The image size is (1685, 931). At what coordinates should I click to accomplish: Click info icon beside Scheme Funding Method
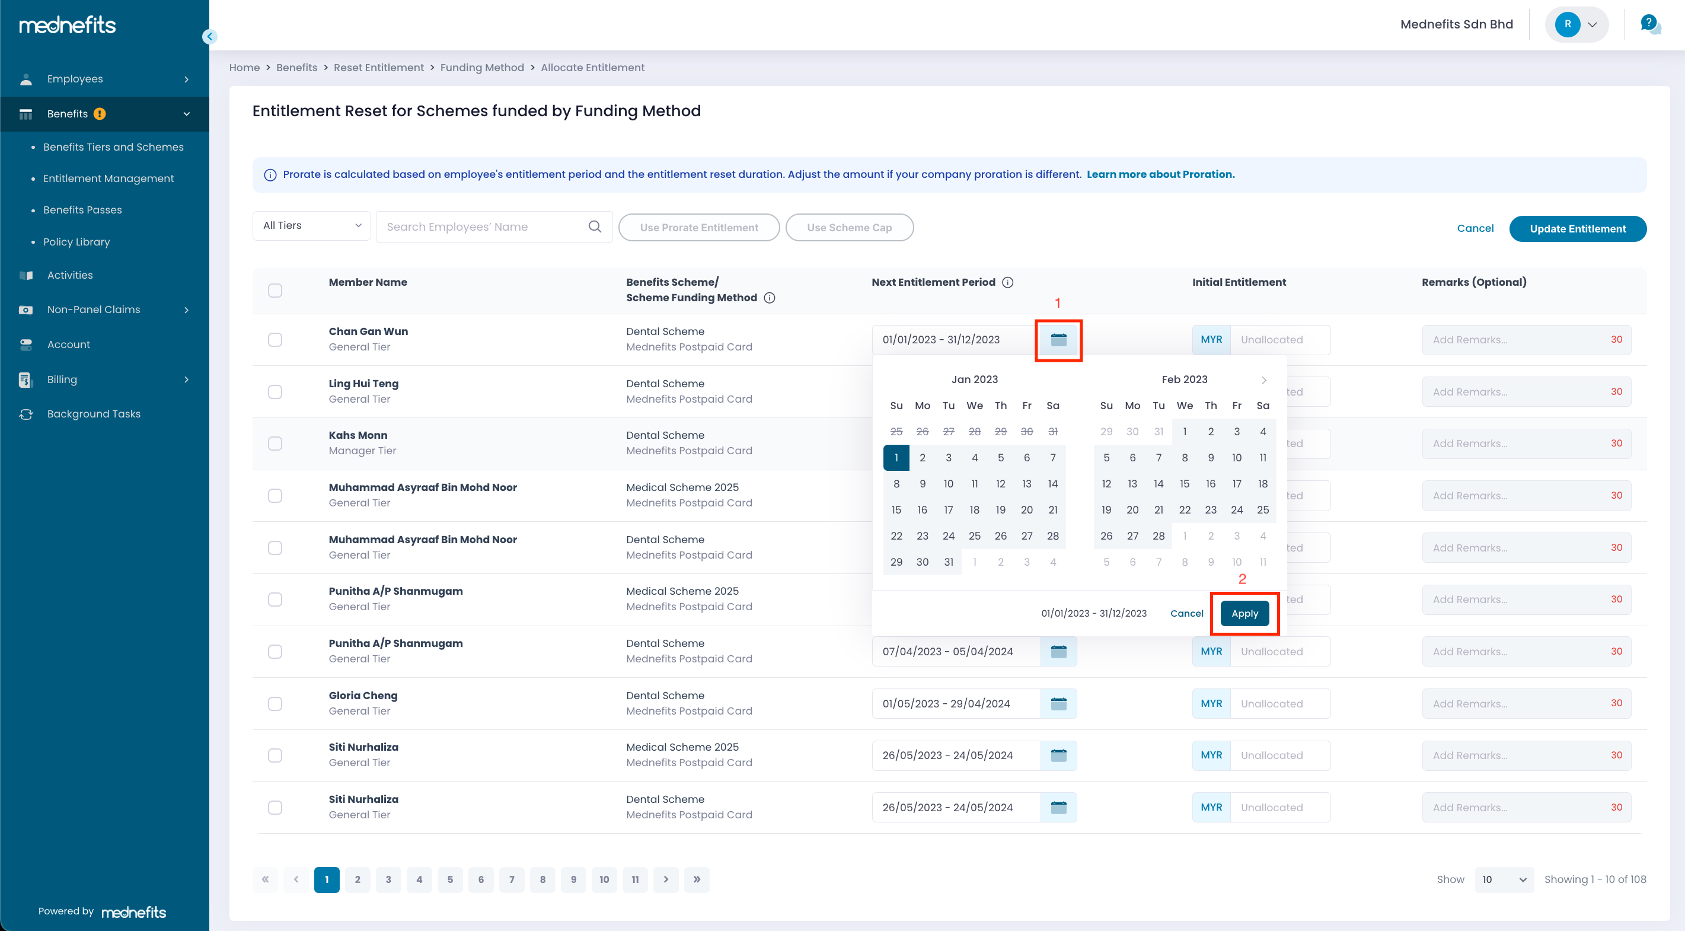[769, 298]
